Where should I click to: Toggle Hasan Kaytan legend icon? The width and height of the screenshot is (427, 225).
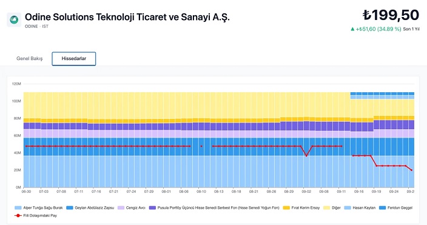coord(348,208)
